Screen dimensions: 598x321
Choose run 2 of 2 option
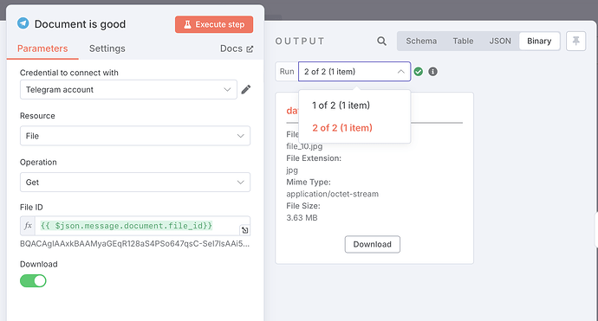coord(342,128)
